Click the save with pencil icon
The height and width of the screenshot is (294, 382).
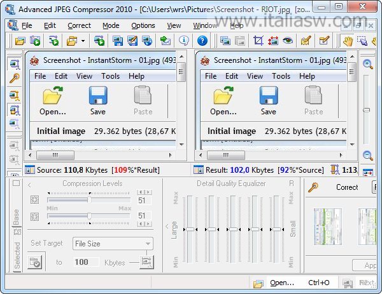coord(132,41)
